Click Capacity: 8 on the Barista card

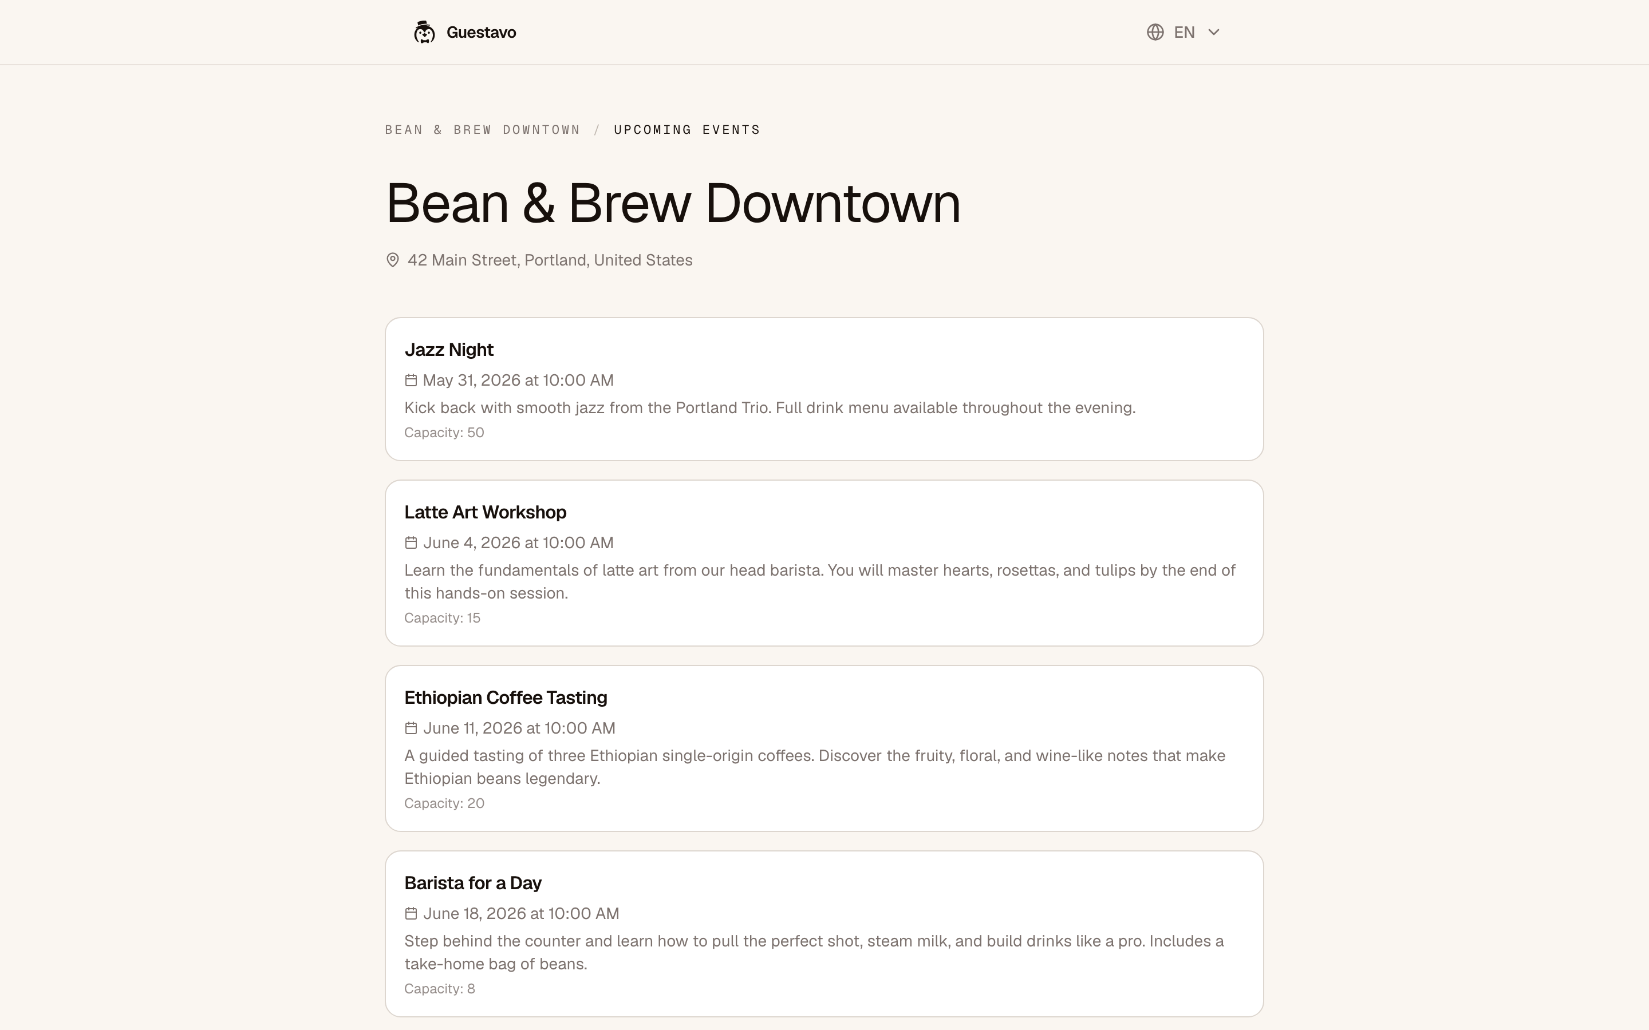pos(440,988)
